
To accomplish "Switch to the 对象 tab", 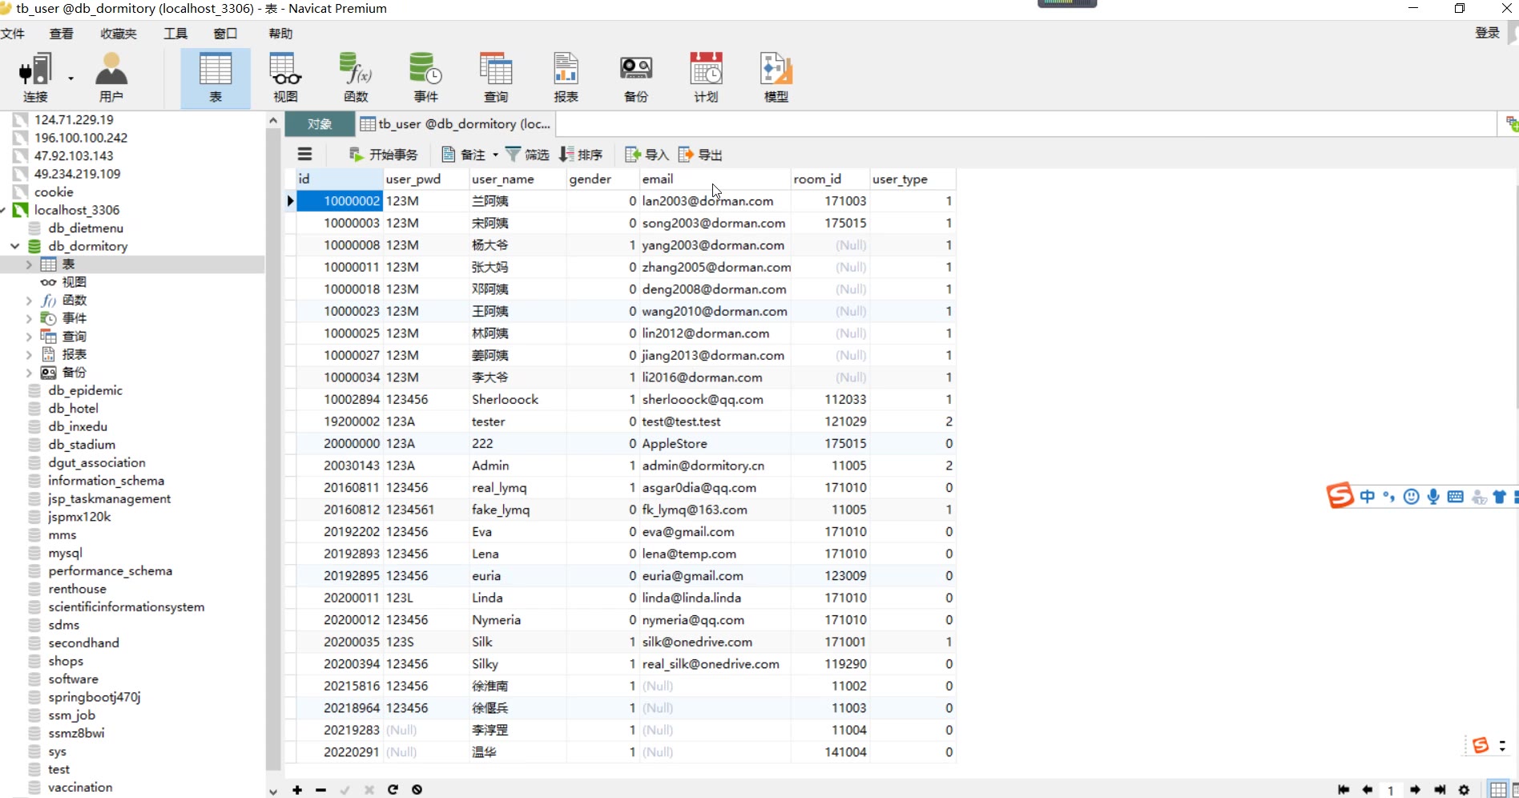I will 320,124.
